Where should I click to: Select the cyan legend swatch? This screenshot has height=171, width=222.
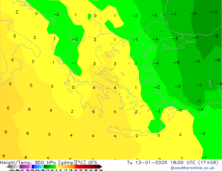[42, 166]
